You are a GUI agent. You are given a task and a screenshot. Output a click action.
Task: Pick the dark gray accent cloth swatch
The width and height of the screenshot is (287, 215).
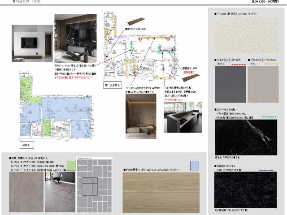pos(230,84)
